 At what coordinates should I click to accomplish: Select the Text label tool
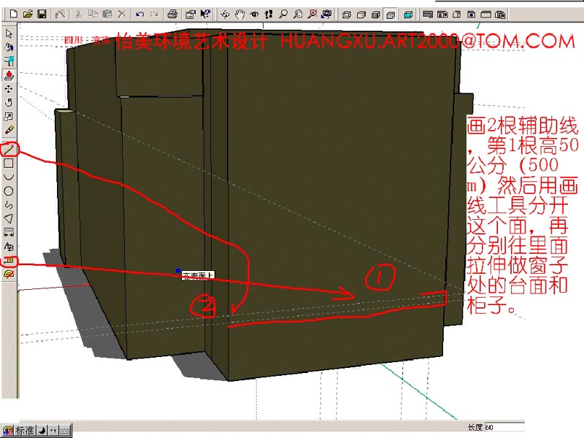tap(9, 247)
